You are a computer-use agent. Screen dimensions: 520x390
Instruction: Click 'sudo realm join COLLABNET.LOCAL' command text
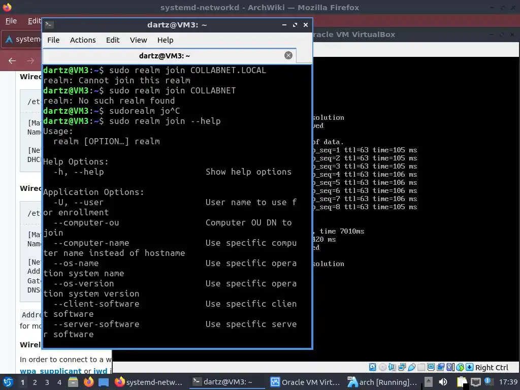(187, 70)
